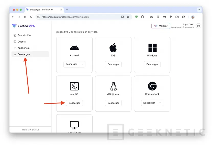Click Descargar for macOS
Screen dimensions: 212x145
point(74,103)
